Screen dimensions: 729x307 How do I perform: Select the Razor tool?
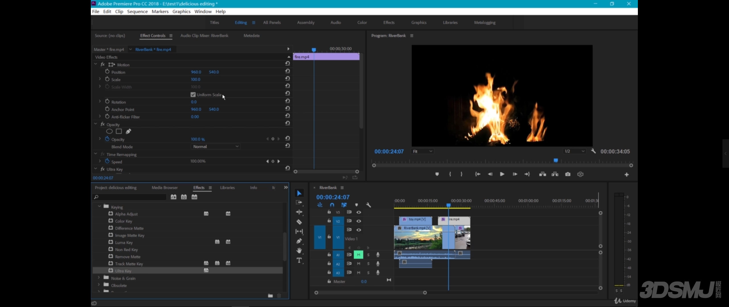(299, 222)
